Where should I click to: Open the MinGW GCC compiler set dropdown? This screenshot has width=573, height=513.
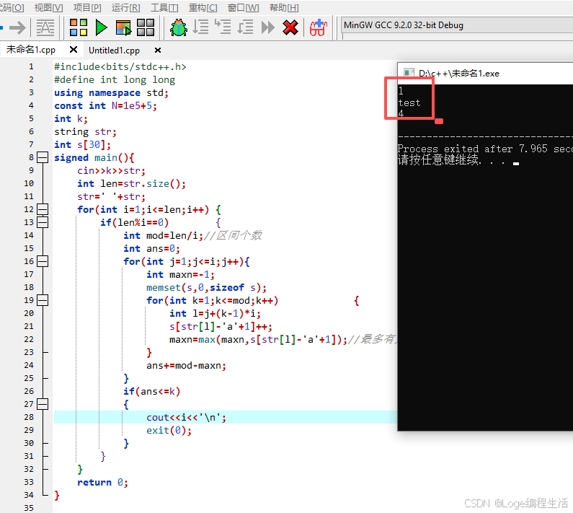(457, 25)
